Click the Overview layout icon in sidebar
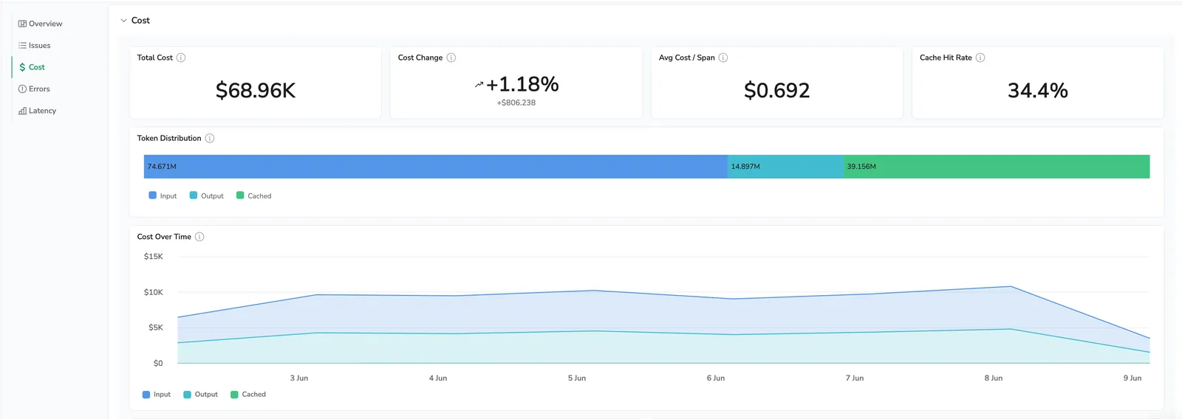The width and height of the screenshot is (1182, 419). (22, 24)
